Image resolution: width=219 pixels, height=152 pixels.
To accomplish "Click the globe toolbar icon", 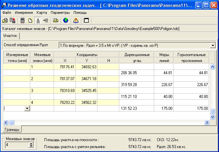I will coord(66,21).
